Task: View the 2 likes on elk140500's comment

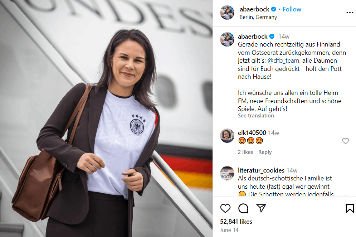Action: (245, 152)
